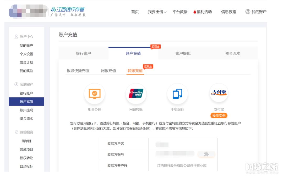Click the user avatar icon beside 我的账户
Screen dimensions: 283x176
click(248, 12)
